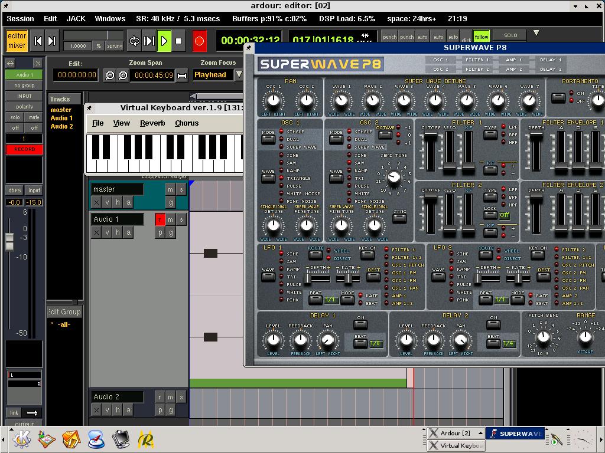Enable the follow playhead button

click(482, 37)
